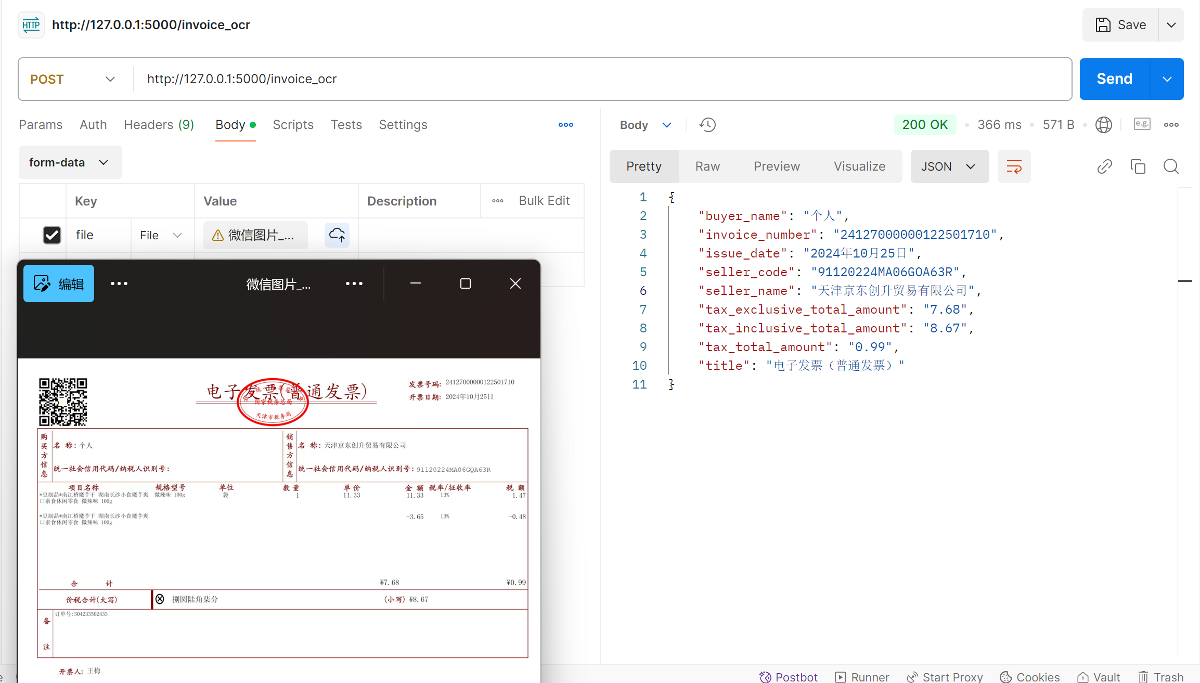The image size is (1200, 683).
Task: Click the HTTP request type icon
Action: pos(31,25)
